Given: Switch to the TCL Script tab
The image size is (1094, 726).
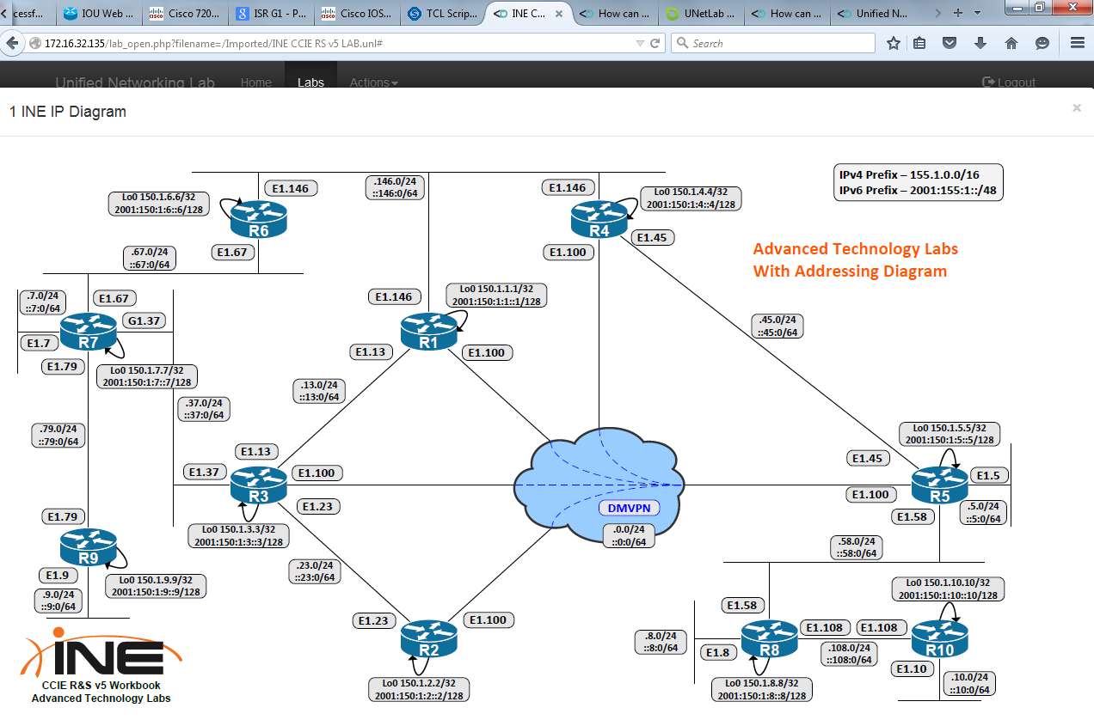Looking at the screenshot, I should [443, 14].
